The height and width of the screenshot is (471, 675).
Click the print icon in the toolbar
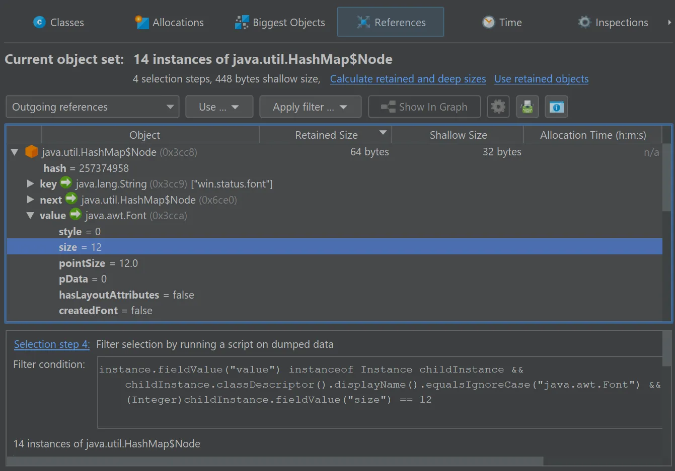527,107
